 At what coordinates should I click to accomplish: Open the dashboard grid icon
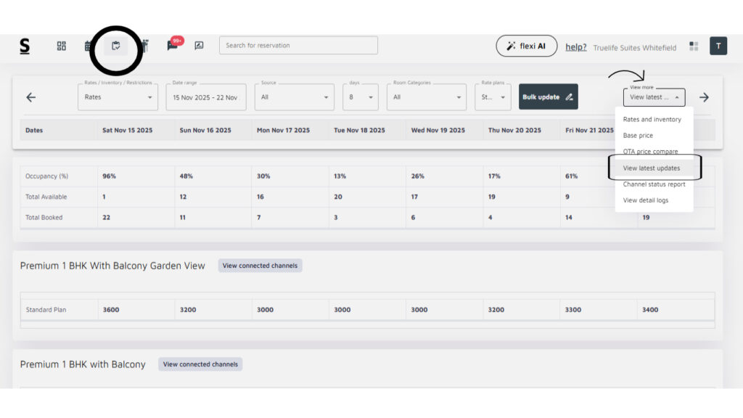point(62,46)
